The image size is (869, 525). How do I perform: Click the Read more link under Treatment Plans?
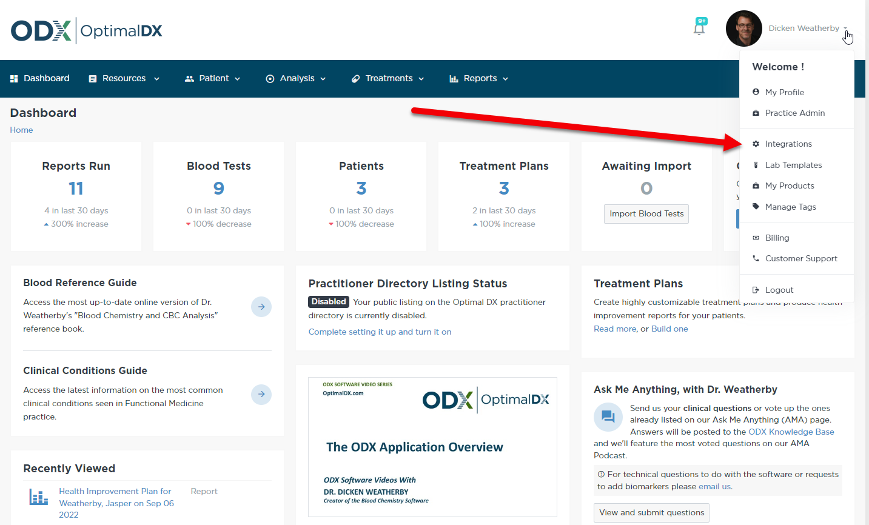tap(615, 329)
